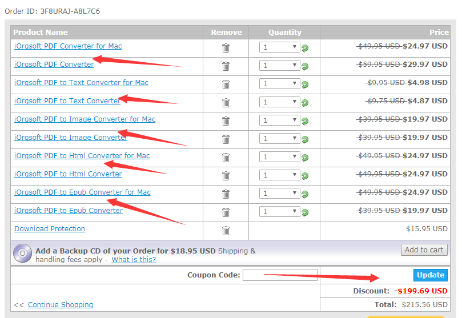
Task: Click green refresh icon in the $4.87 row
Action: pyautogui.click(x=305, y=103)
